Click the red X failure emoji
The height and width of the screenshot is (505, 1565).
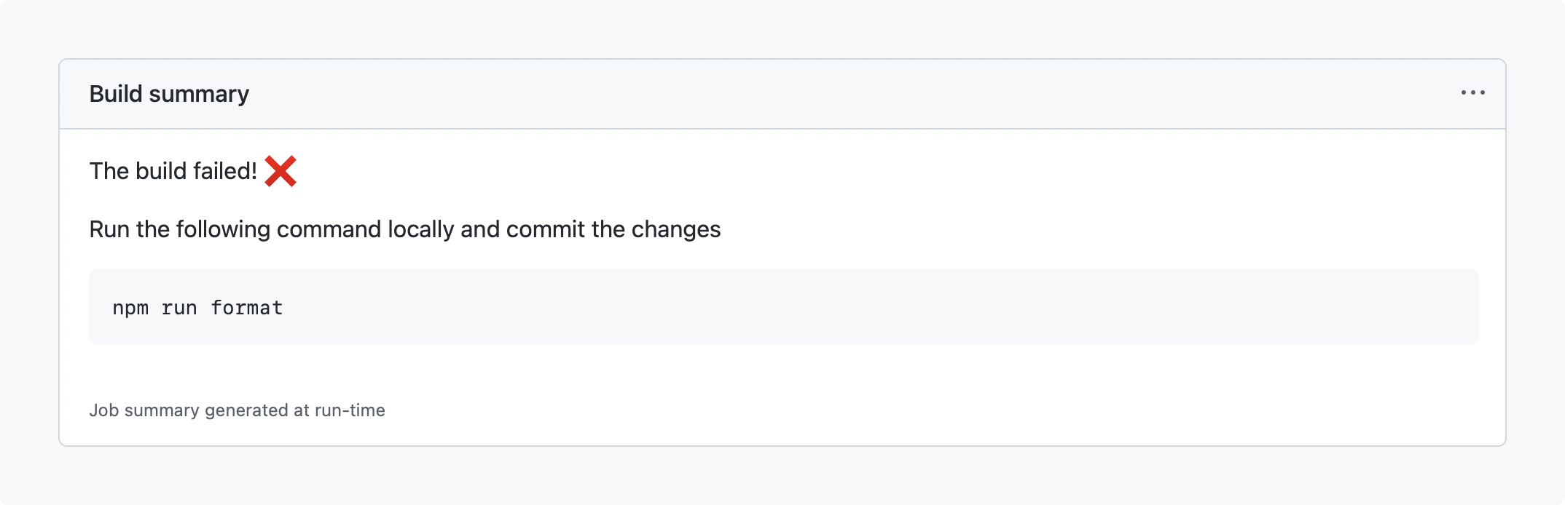pyautogui.click(x=281, y=171)
